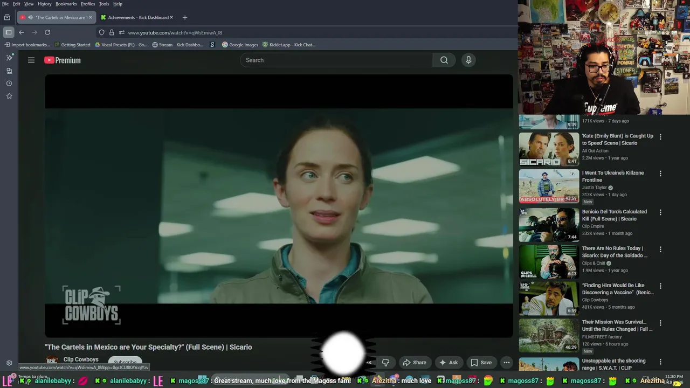Open the Help menu
Screen dimensions: 690x388
pyautogui.click(x=118, y=4)
